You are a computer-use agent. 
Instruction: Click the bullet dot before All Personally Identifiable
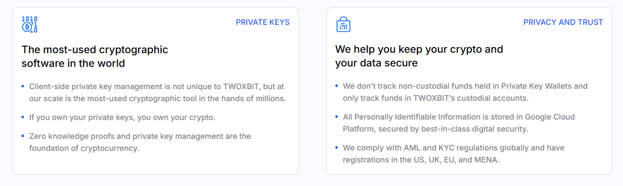[x=337, y=117]
